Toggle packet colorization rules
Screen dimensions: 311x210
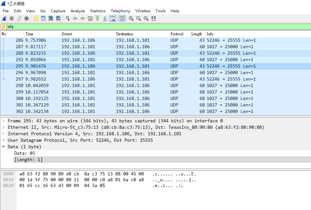pos(122,18)
